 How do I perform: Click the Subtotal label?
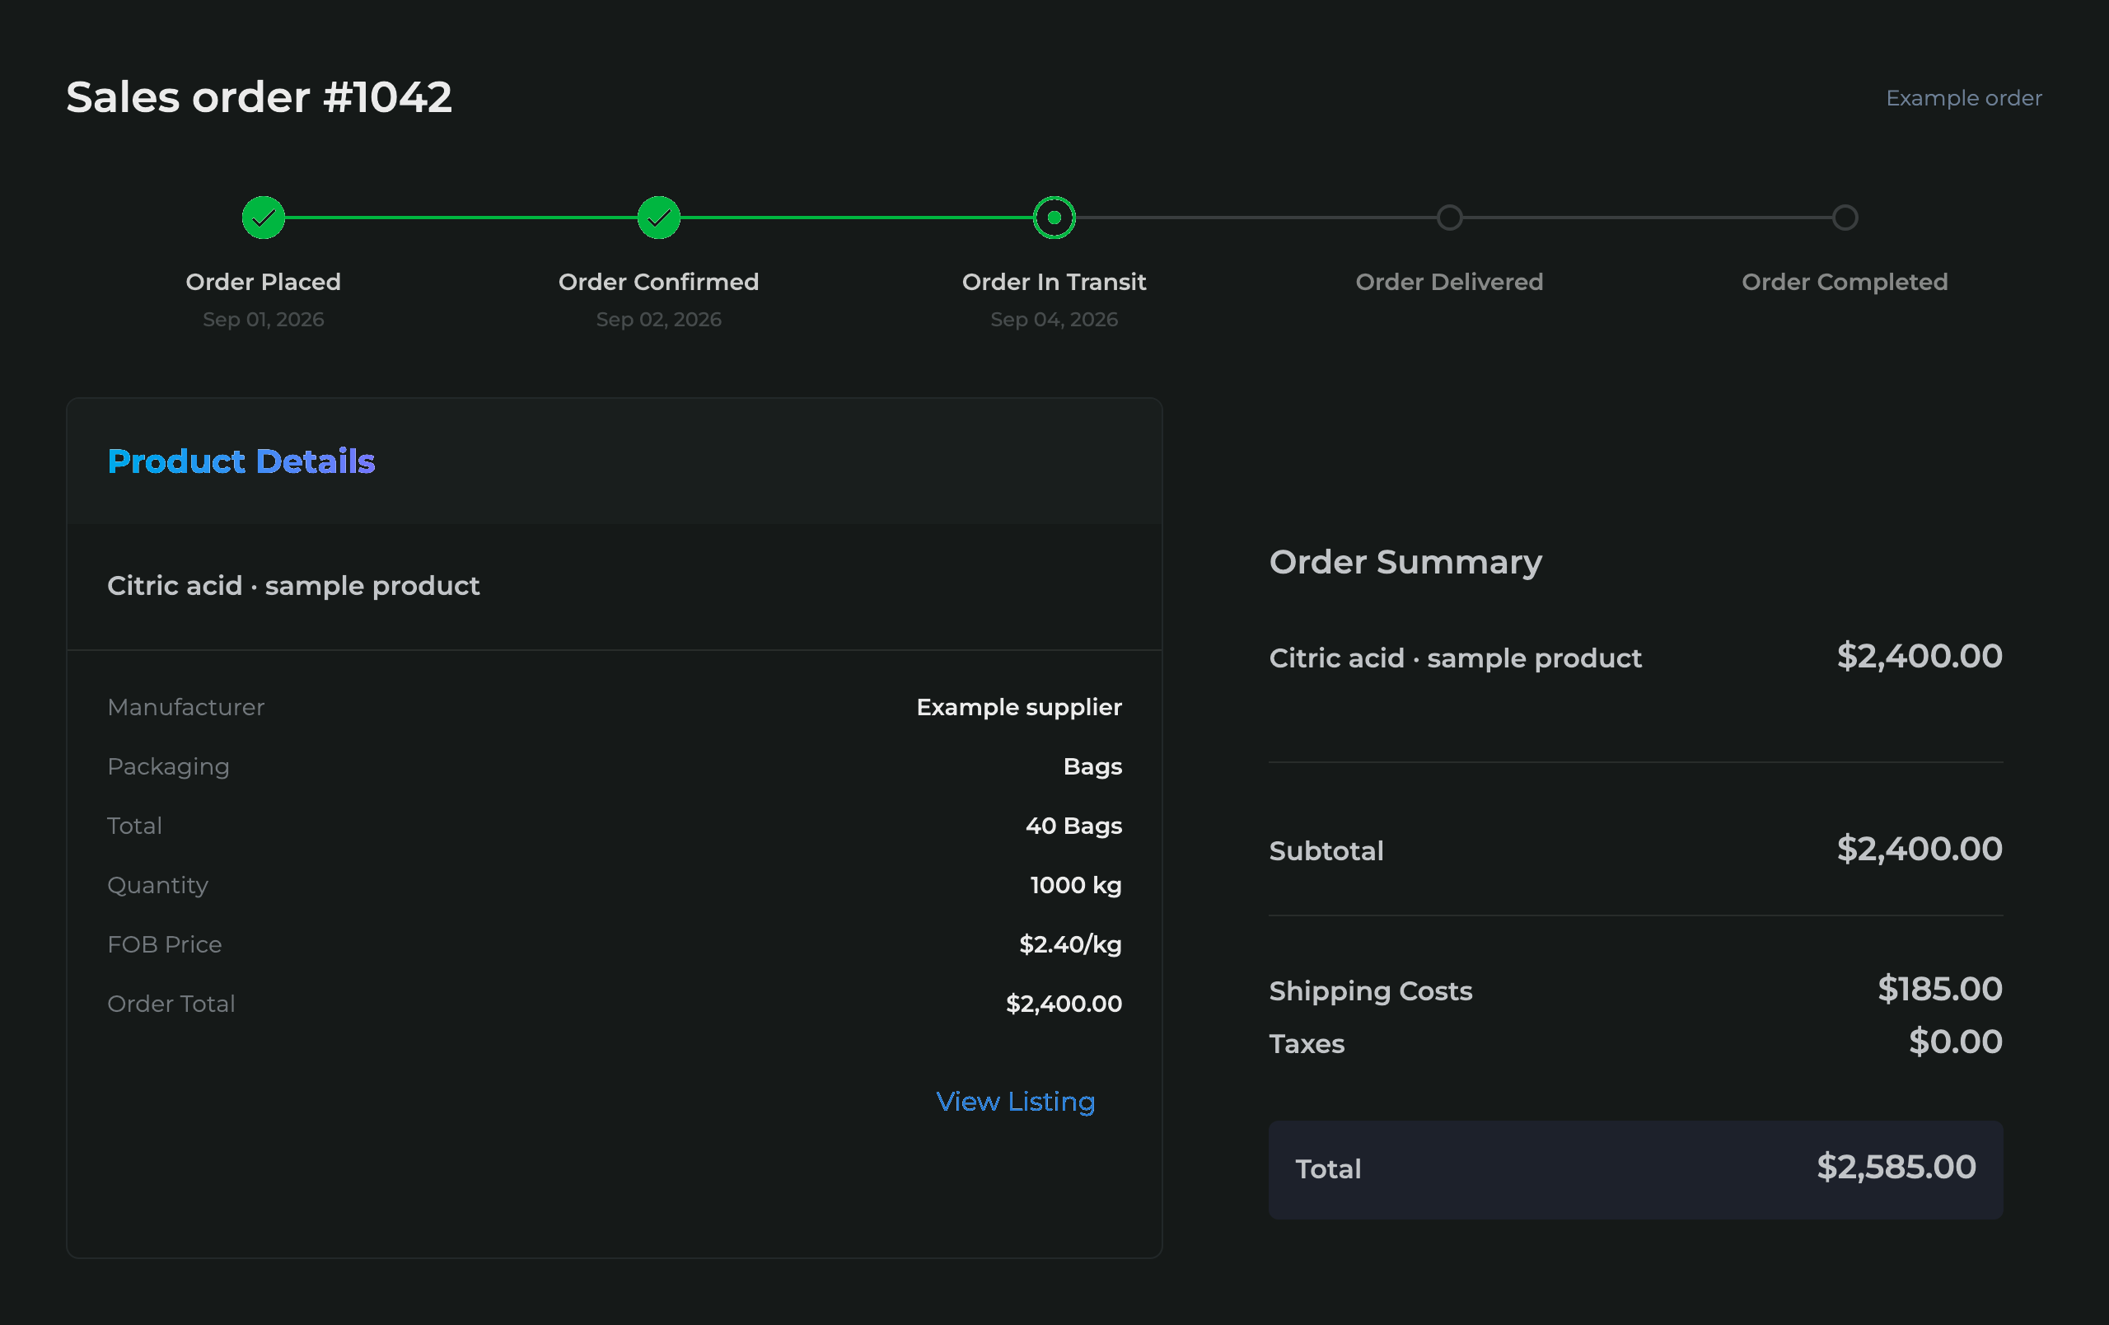1326,850
